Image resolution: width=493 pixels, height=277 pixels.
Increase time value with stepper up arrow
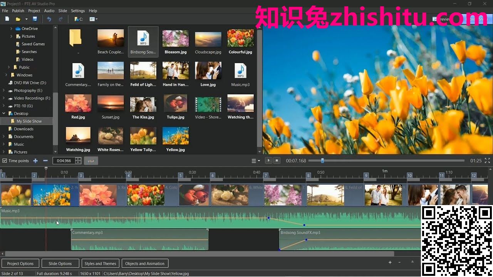(78, 159)
